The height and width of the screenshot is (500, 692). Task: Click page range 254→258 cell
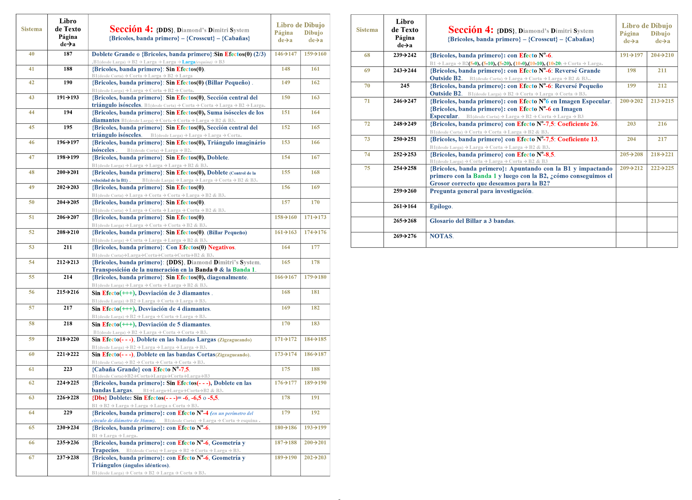(x=405, y=168)
